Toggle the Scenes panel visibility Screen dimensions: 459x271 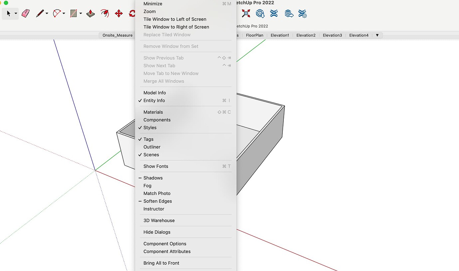pyautogui.click(x=151, y=154)
